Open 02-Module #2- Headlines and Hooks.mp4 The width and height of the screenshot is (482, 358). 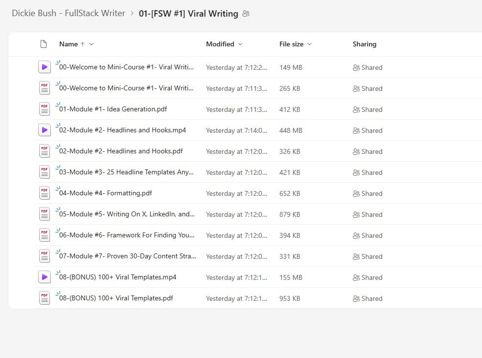pyautogui.click(x=122, y=130)
